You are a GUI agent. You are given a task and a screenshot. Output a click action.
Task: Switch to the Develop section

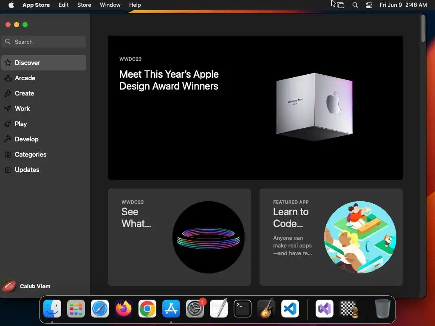[44, 139]
